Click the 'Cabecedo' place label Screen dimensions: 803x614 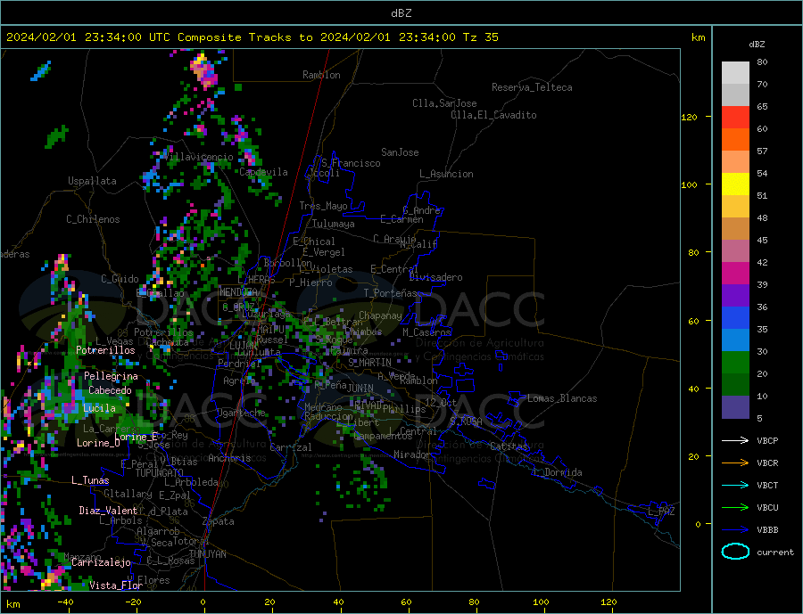coord(110,390)
